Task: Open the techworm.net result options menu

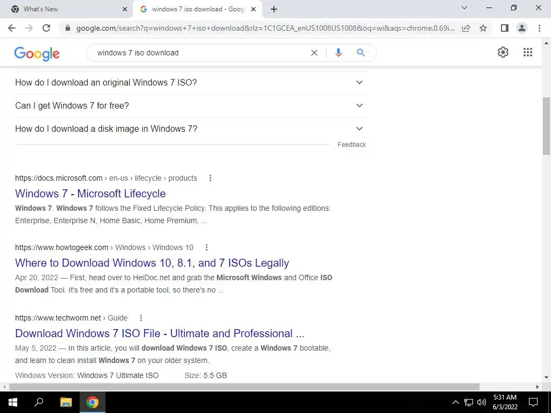Action: coord(141,318)
